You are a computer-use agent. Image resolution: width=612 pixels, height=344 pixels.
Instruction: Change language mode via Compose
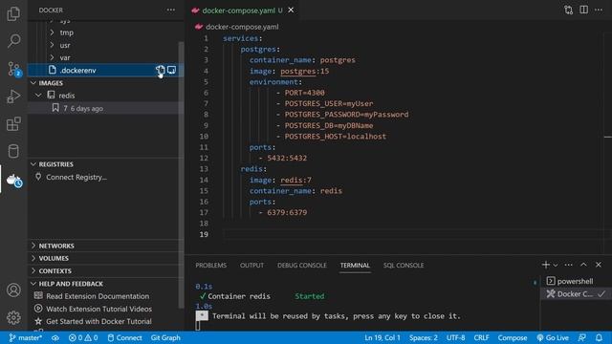(x=513, y=337)
